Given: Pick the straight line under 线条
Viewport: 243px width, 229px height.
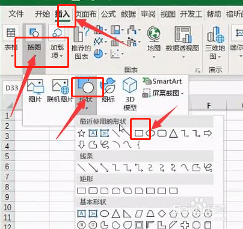Looking at the screenshot, I should [81, 168].
